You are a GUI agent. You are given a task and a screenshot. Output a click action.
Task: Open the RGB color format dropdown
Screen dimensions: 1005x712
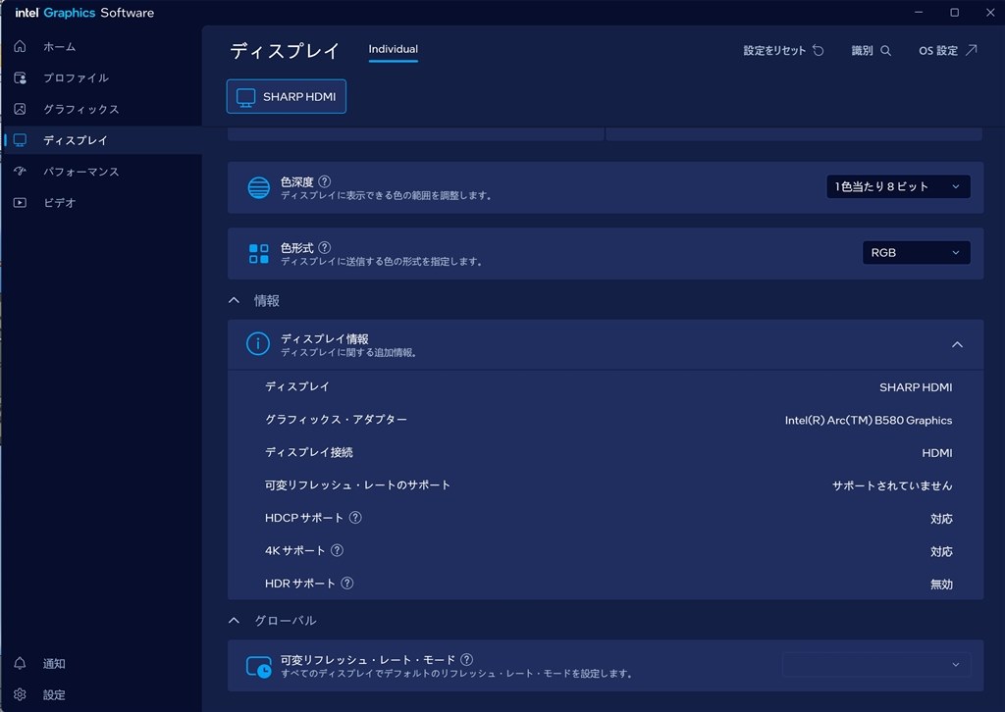pos(916,252)
